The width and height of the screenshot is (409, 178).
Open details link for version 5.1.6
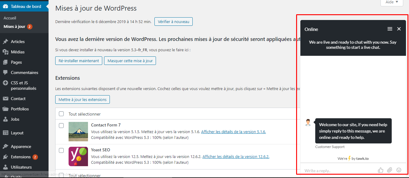[x=234, y=132]
